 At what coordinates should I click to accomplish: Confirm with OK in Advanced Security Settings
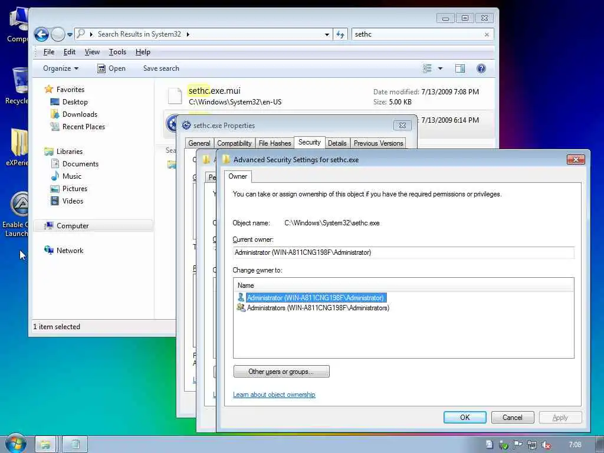(465, 417)
